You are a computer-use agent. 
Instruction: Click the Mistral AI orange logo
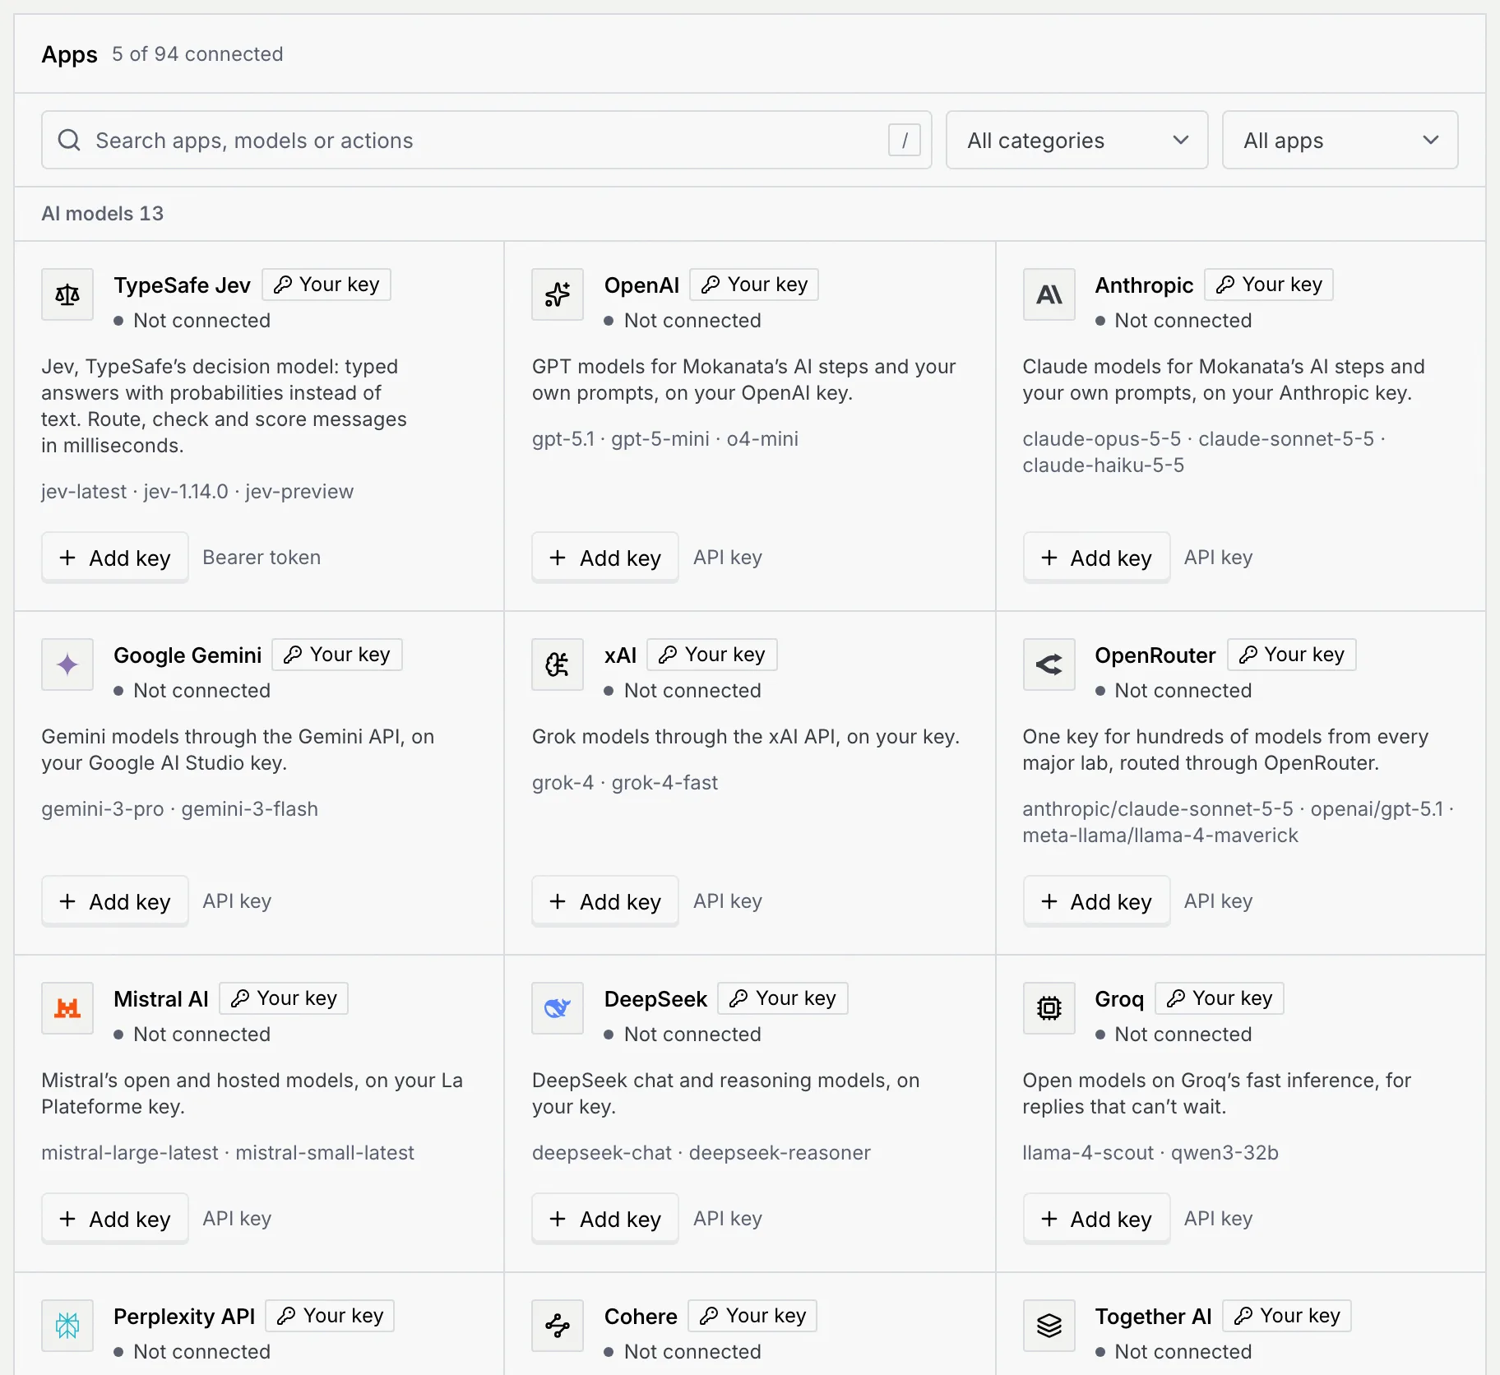pos(67,1008)
